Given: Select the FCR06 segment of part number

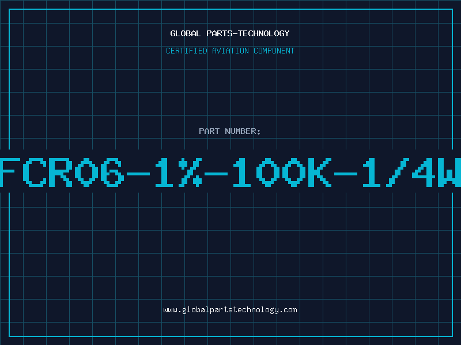Looking at the screenshot, I should coord(62,172).
